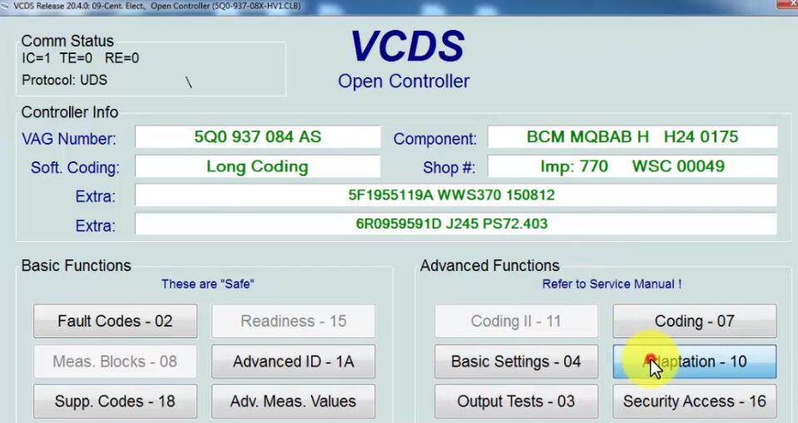Open Security Access - 16

click(695, 401)
